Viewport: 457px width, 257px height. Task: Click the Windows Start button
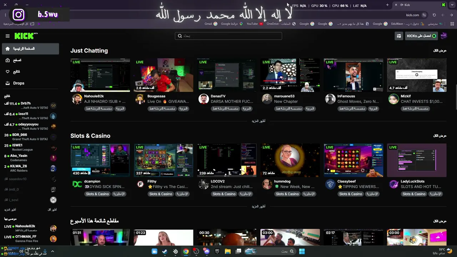tap(302, 251)
